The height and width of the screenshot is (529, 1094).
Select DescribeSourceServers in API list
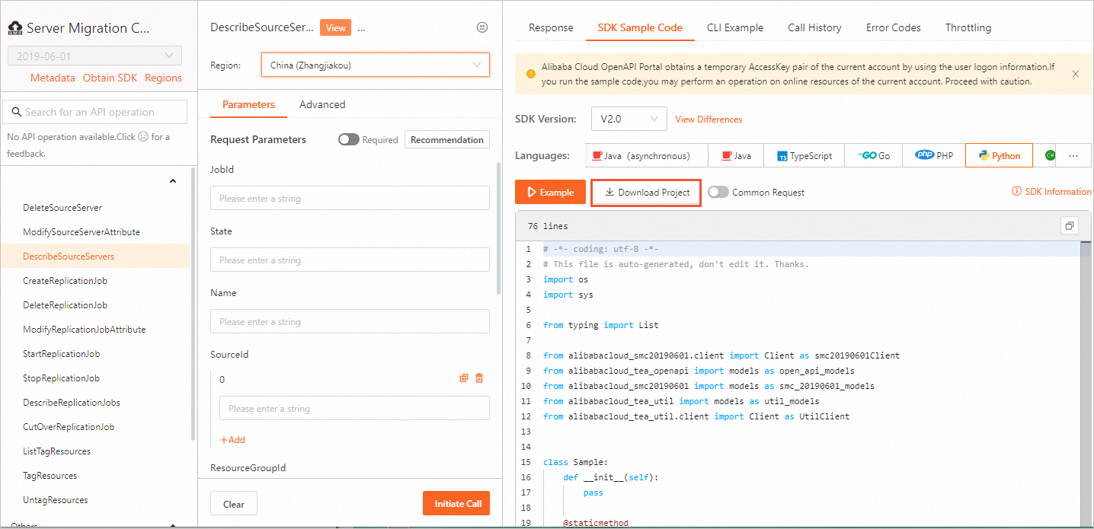(95, 257)
